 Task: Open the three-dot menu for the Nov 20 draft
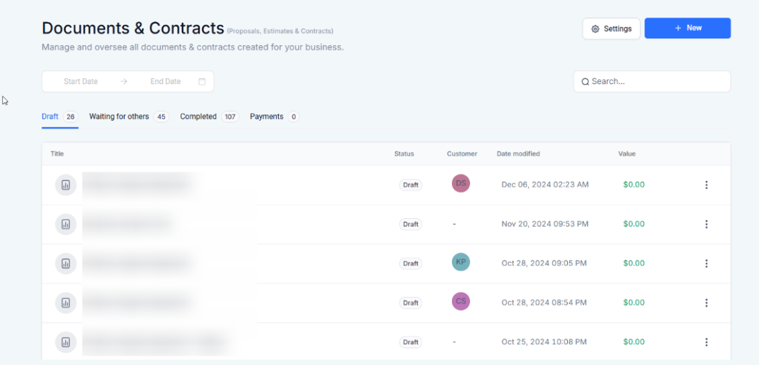pyautogui.click(x=706, y=224)
